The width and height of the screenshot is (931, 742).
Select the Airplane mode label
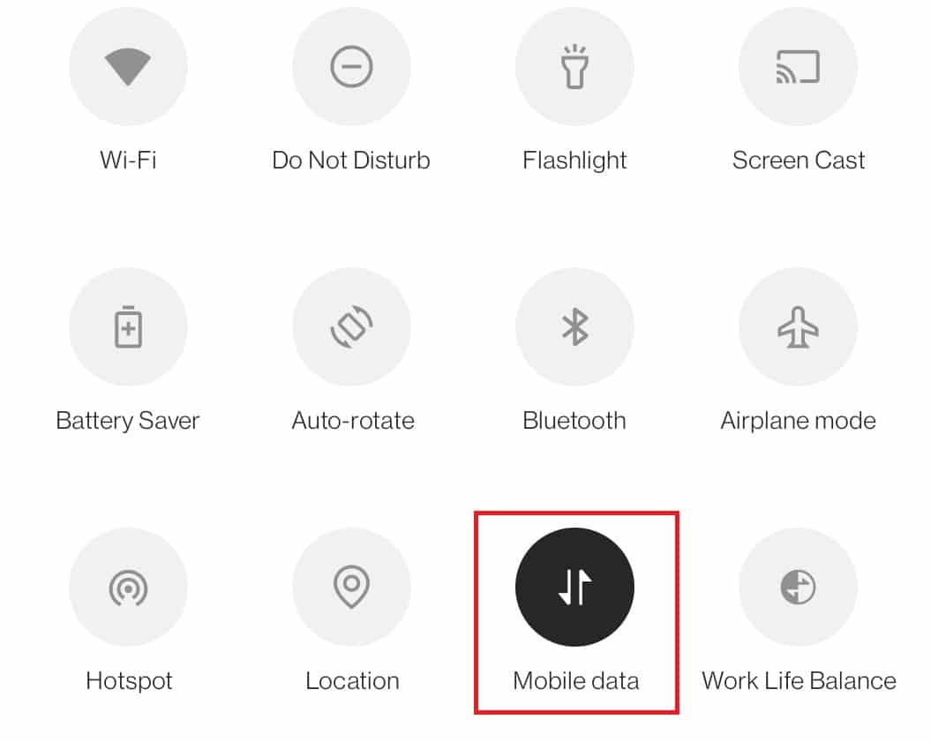(799, 421)
